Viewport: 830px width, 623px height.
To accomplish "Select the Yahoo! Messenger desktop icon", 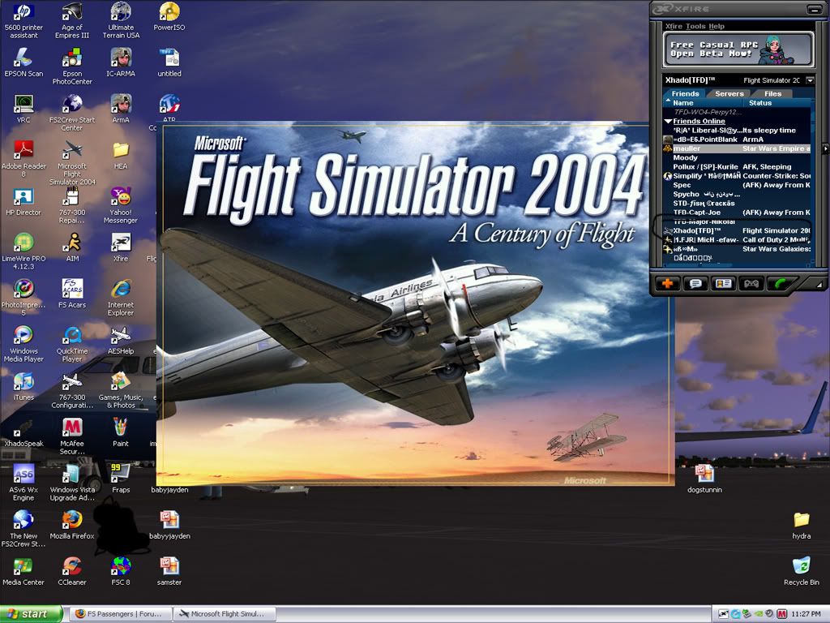I will pyautogui.click(x=121, y=205).
